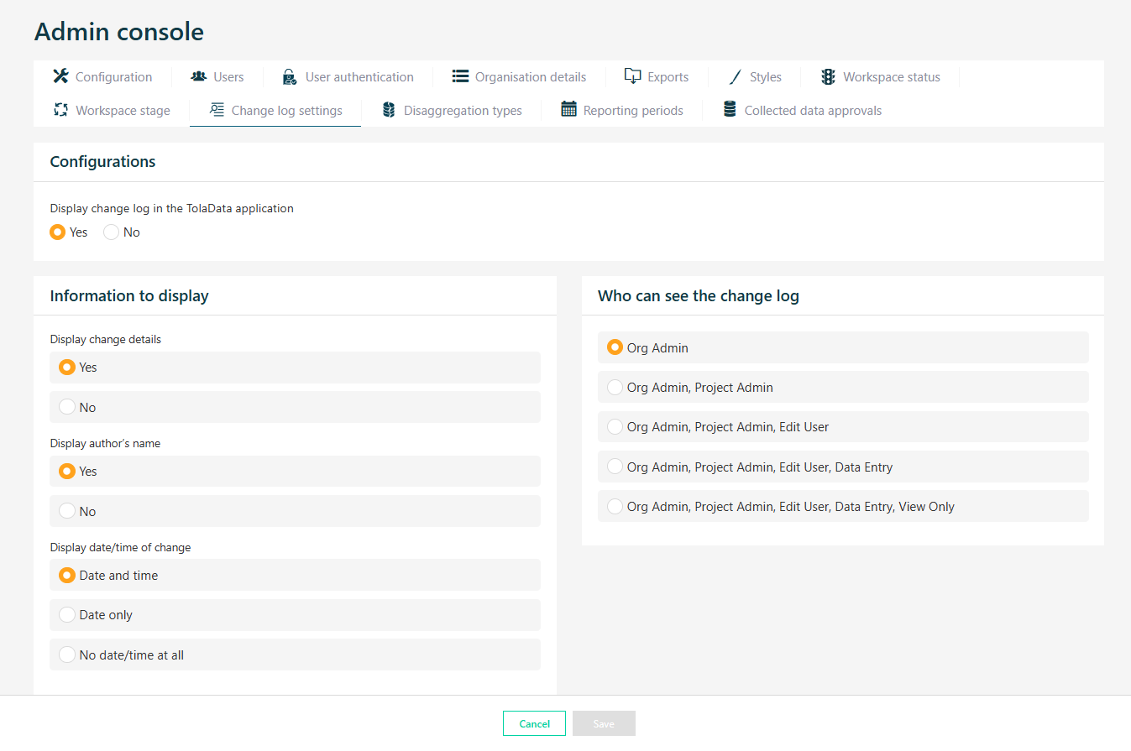1131x751 pixels.
Task: Select No for displaying change log
Action: coord(112,232)
